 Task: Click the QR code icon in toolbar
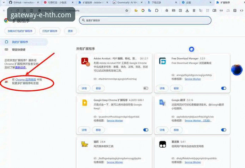(x=208, y=11)
